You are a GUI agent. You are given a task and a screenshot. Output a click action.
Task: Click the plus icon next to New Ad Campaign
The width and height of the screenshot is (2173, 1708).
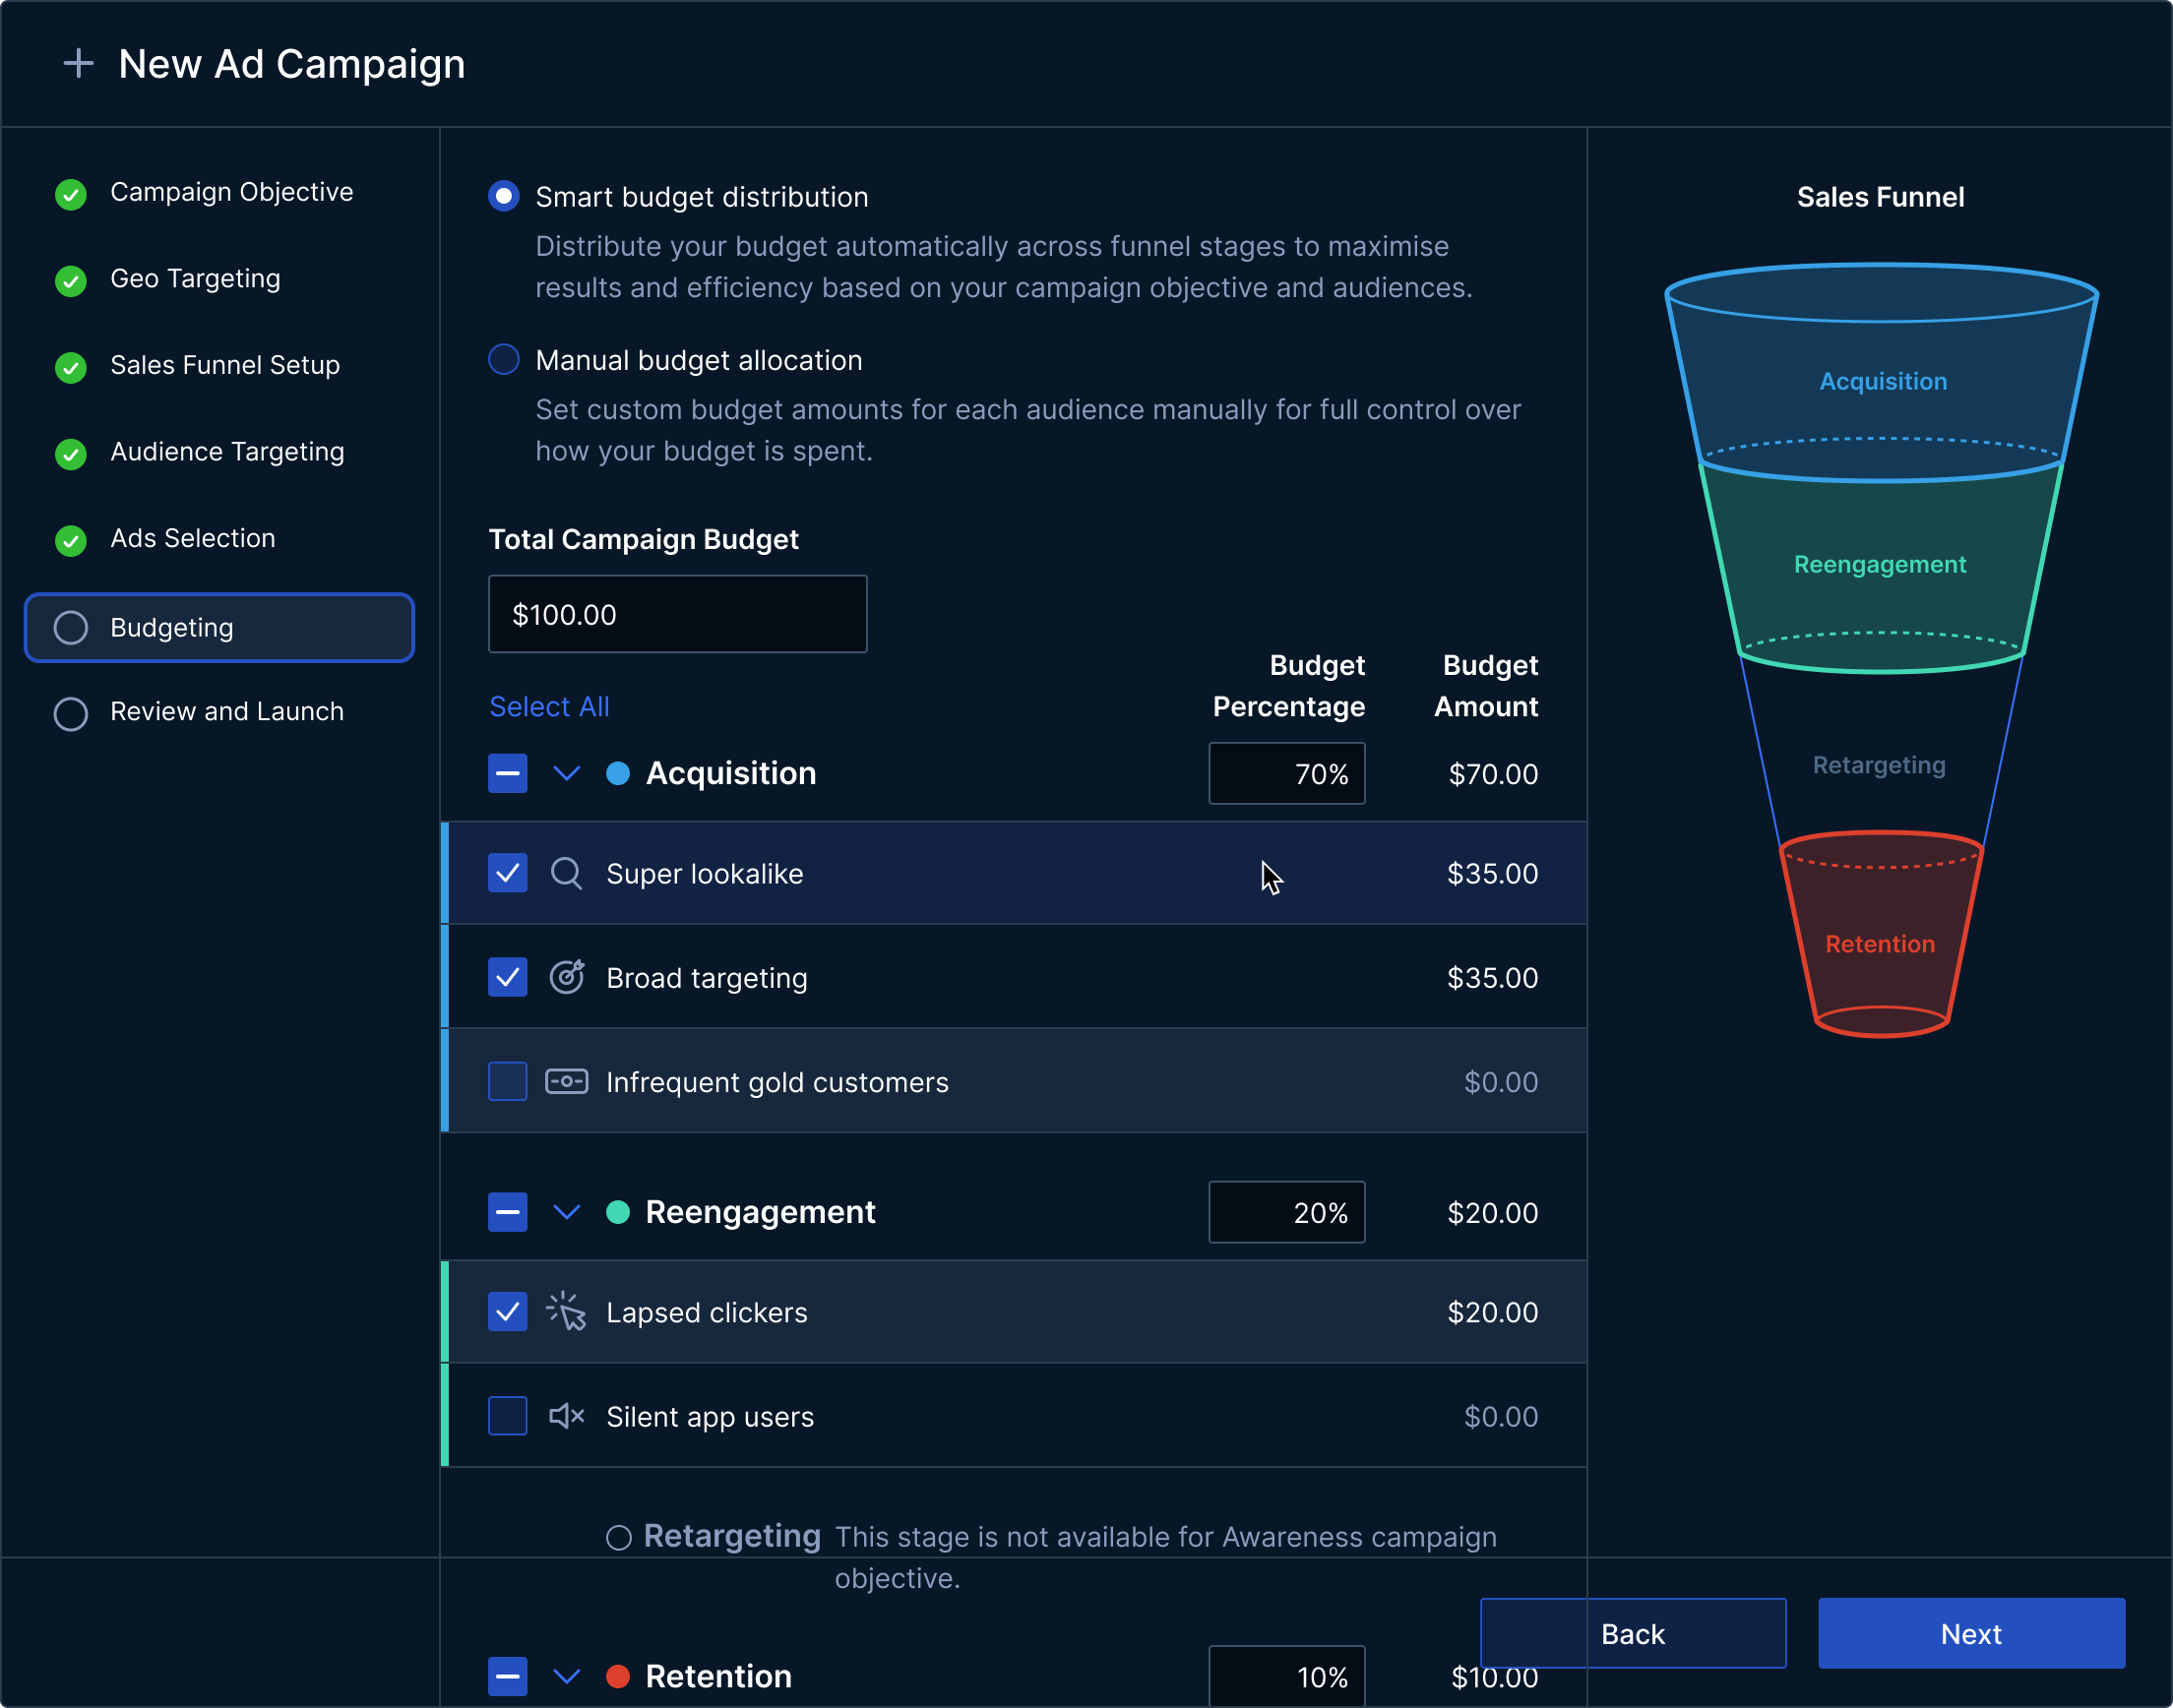[x=78, y=63]
